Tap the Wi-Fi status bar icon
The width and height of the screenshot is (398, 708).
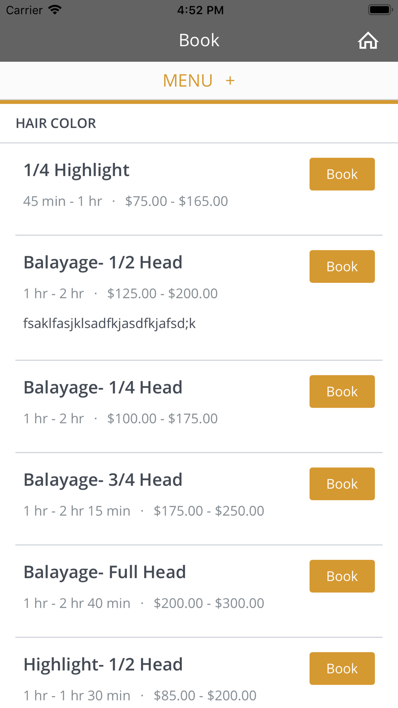[55, 10]
